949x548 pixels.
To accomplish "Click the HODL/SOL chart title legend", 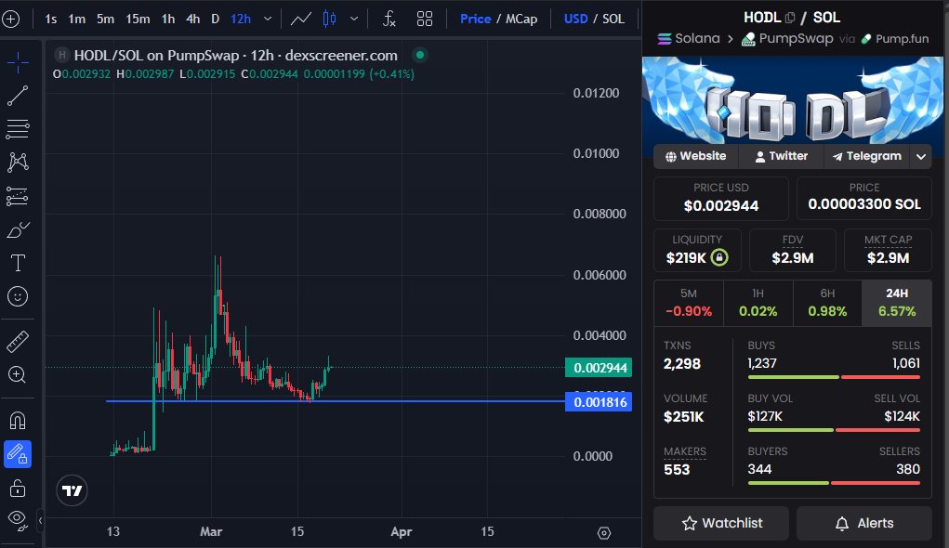I will coord(236,56).
